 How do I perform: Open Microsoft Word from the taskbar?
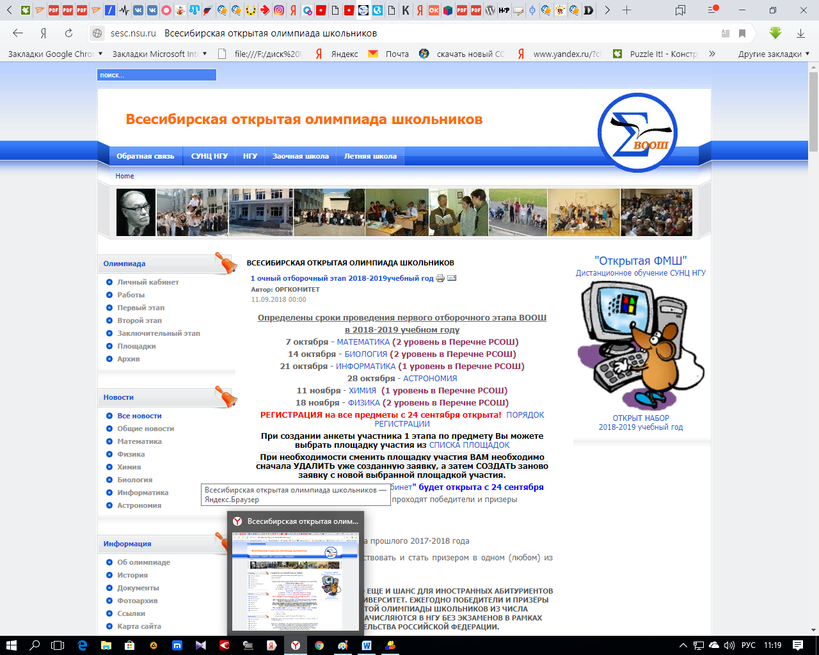[x=367, y=645]
